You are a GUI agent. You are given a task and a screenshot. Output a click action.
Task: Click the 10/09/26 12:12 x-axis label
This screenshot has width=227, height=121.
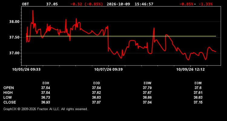pos(190,70)
